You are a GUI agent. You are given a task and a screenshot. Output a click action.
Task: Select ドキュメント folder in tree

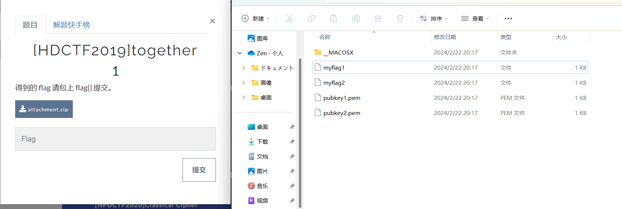click(272, 68)
